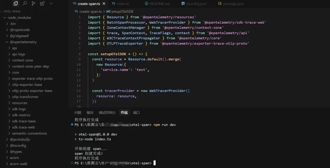The image size is (330, 168).
Task: Click 'ts-node index.ts' line in terminal
Action: 95,139
